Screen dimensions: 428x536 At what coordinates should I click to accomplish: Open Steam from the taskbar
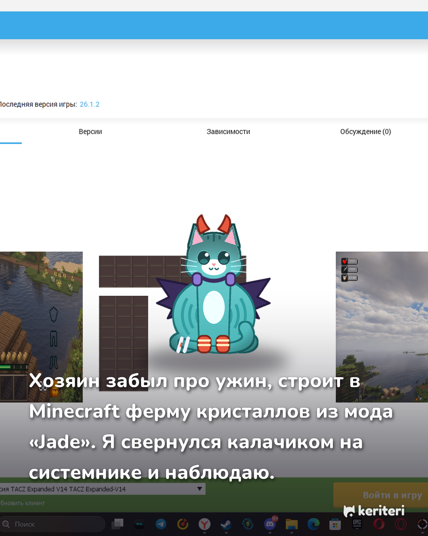coord(226,524)
